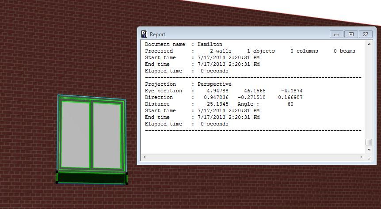
Task: Click the sill's bottom-right selection hotspot
Action: pos(127,184)
